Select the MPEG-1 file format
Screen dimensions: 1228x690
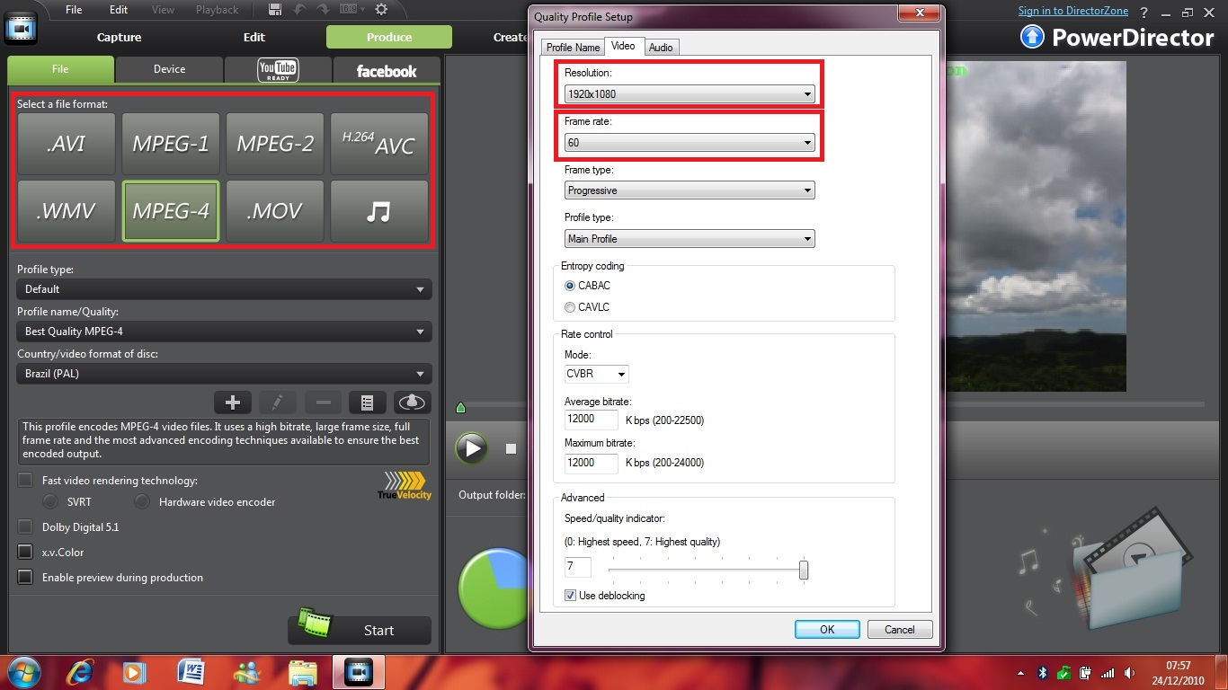(171, 144)
